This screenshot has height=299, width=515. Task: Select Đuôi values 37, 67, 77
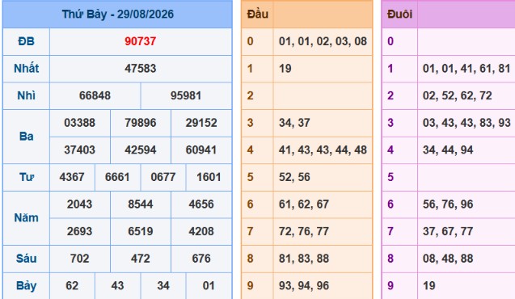[448, 231]
